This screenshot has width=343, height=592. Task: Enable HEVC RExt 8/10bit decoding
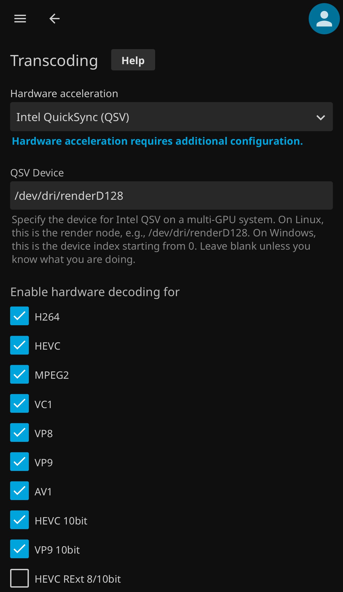(x=19, y=578)
